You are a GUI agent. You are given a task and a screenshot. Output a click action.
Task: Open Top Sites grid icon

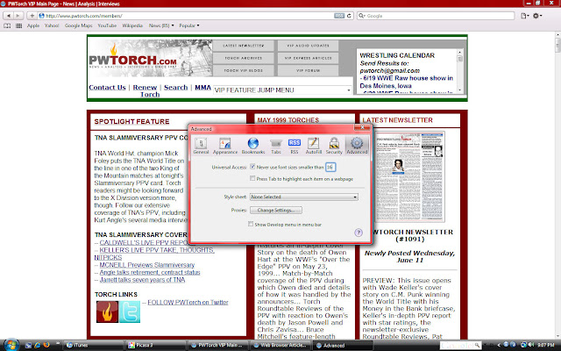(x=18, y=25)
